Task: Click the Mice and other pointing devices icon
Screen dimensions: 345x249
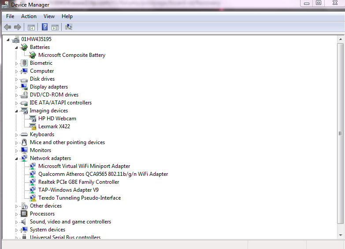Action: [x=24, y=142]
